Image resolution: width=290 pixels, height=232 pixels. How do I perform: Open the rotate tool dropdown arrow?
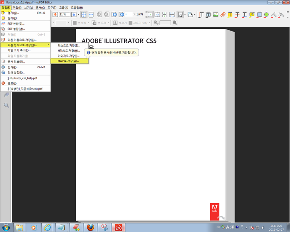pyautogui.click(x=185, y=14)
